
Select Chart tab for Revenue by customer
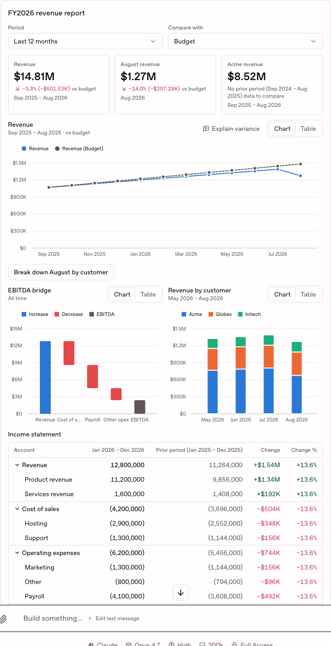tap(282, 294)
